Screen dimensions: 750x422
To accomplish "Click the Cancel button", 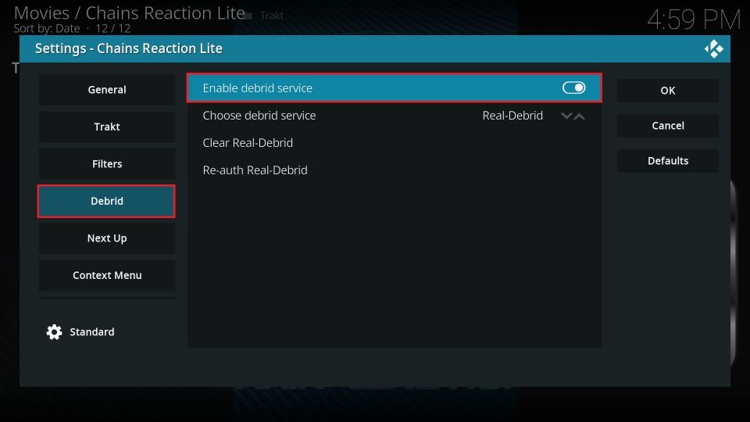I will tap(668, 126).
